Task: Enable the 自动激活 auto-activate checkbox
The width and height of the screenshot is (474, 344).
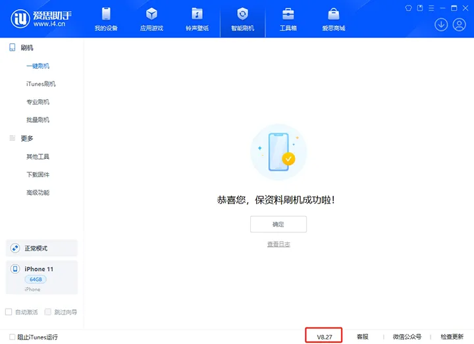Action: click(x=9, y=312)
